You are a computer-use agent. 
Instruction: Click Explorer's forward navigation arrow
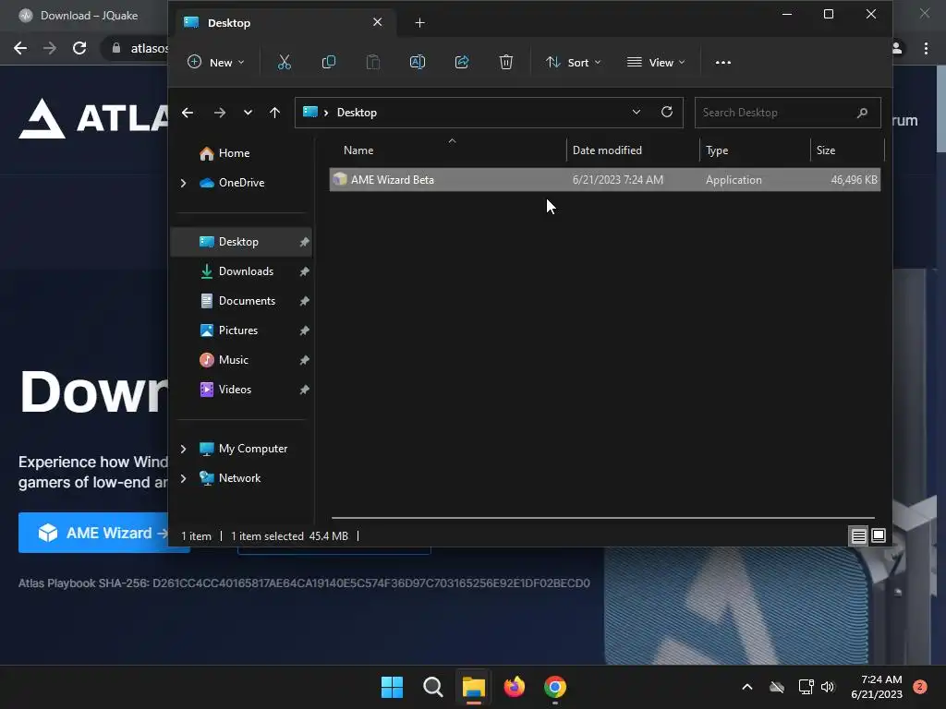(220, 112)
